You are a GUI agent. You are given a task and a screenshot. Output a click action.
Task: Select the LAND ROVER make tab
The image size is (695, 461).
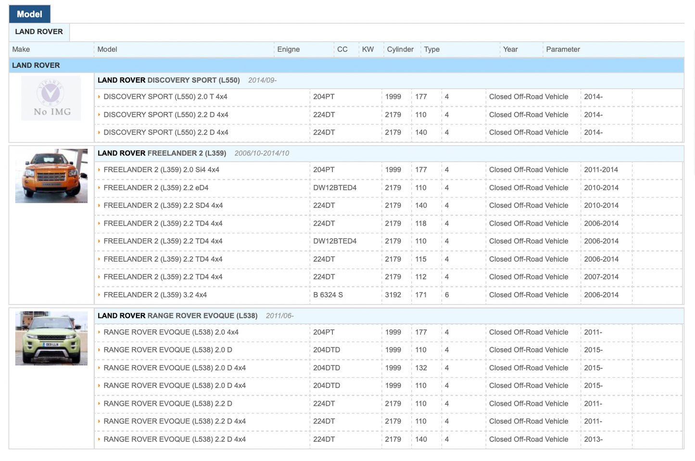pos(39,32)
